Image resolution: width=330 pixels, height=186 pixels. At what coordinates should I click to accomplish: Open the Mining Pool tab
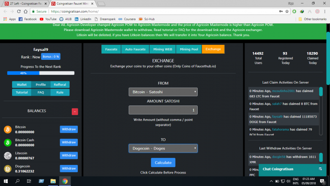coord(189,49)
